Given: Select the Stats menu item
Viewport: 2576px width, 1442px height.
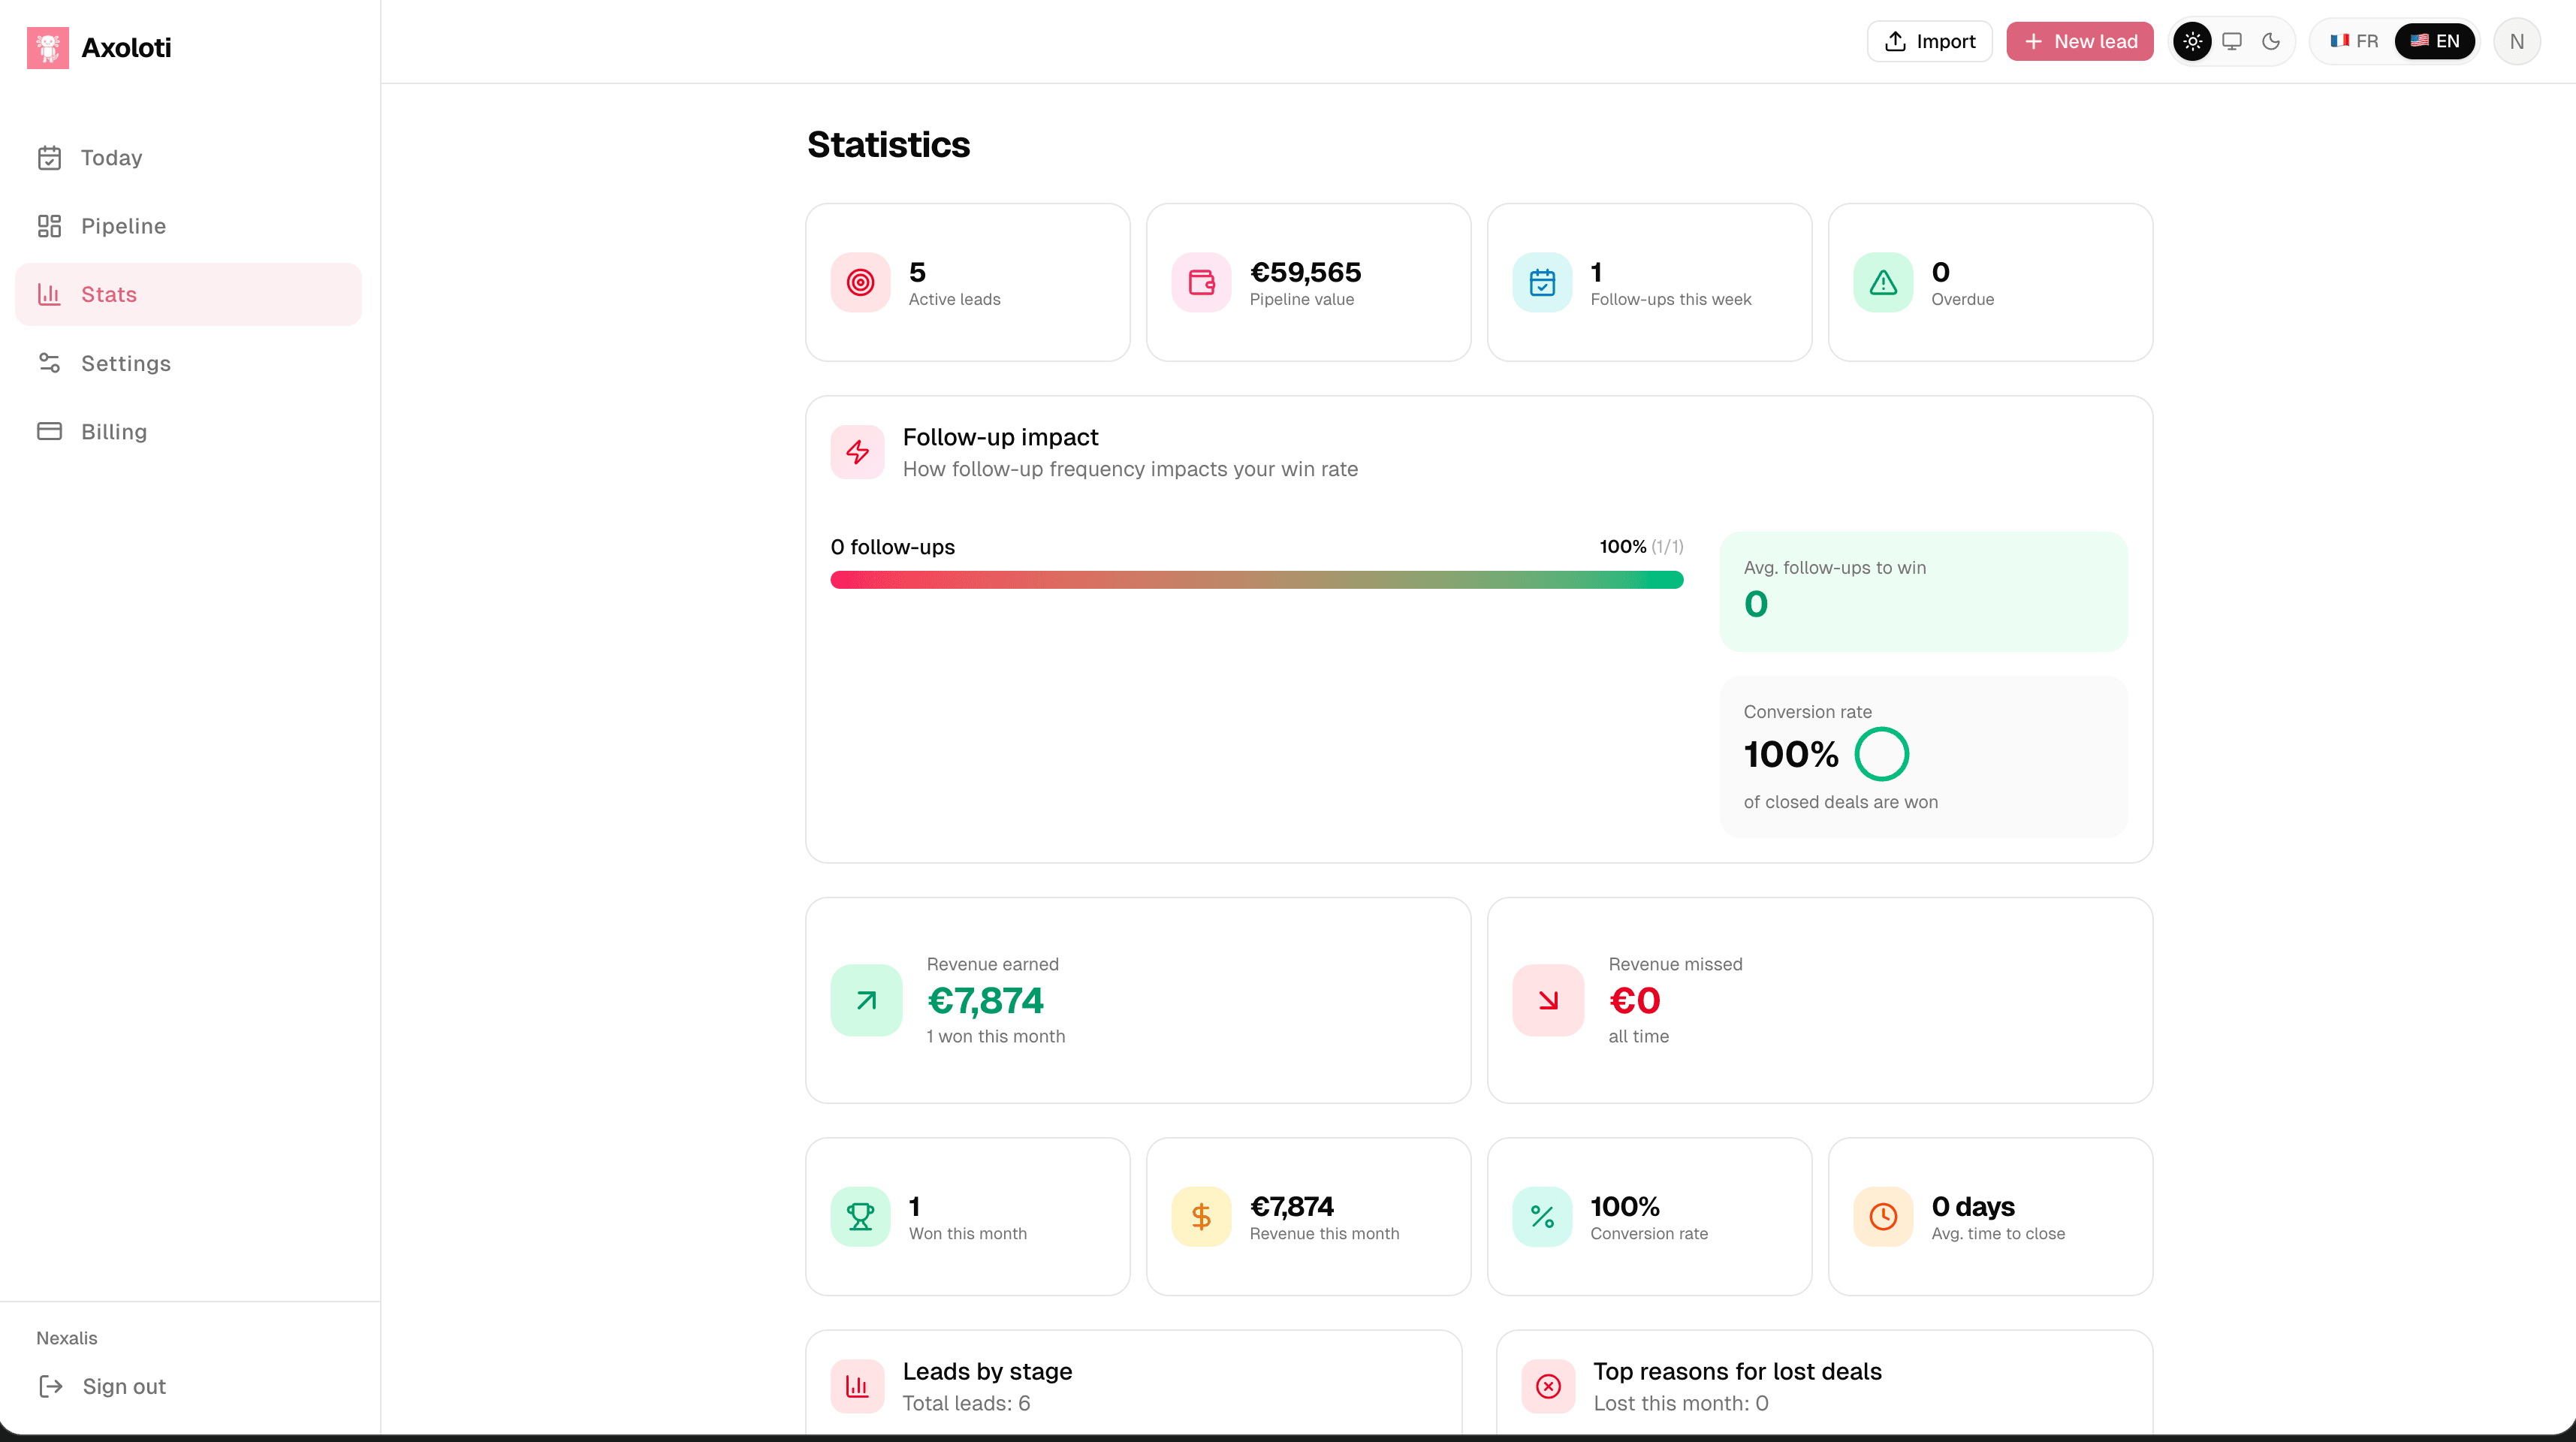Looking at the screenshot, I should point(188,294).
